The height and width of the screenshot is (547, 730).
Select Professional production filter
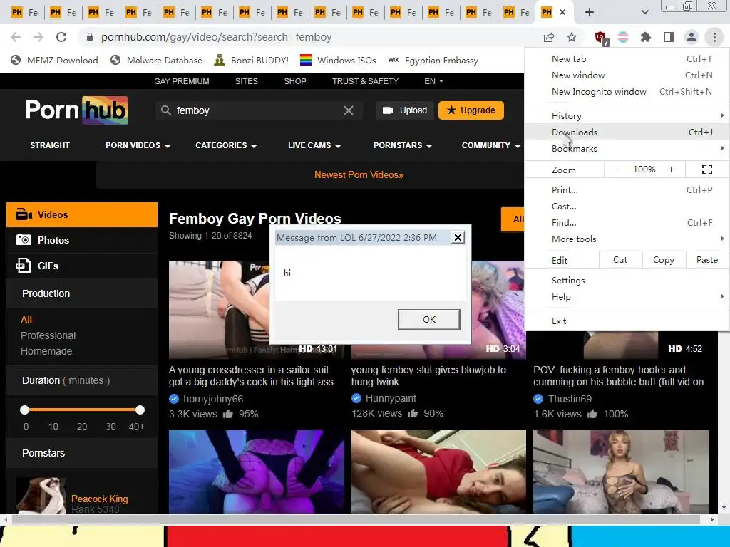pyautogui.click(x=48, y=336)
